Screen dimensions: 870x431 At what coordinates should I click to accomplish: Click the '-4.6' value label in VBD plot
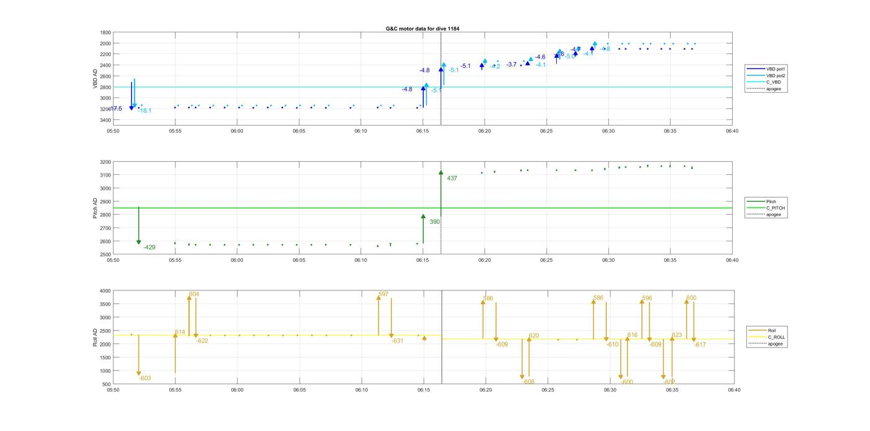tap(540, 57)
